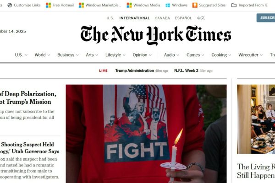Open the Suggested Sites orange icon bookmark
This screenshot has height=183, width=275.
195,5
